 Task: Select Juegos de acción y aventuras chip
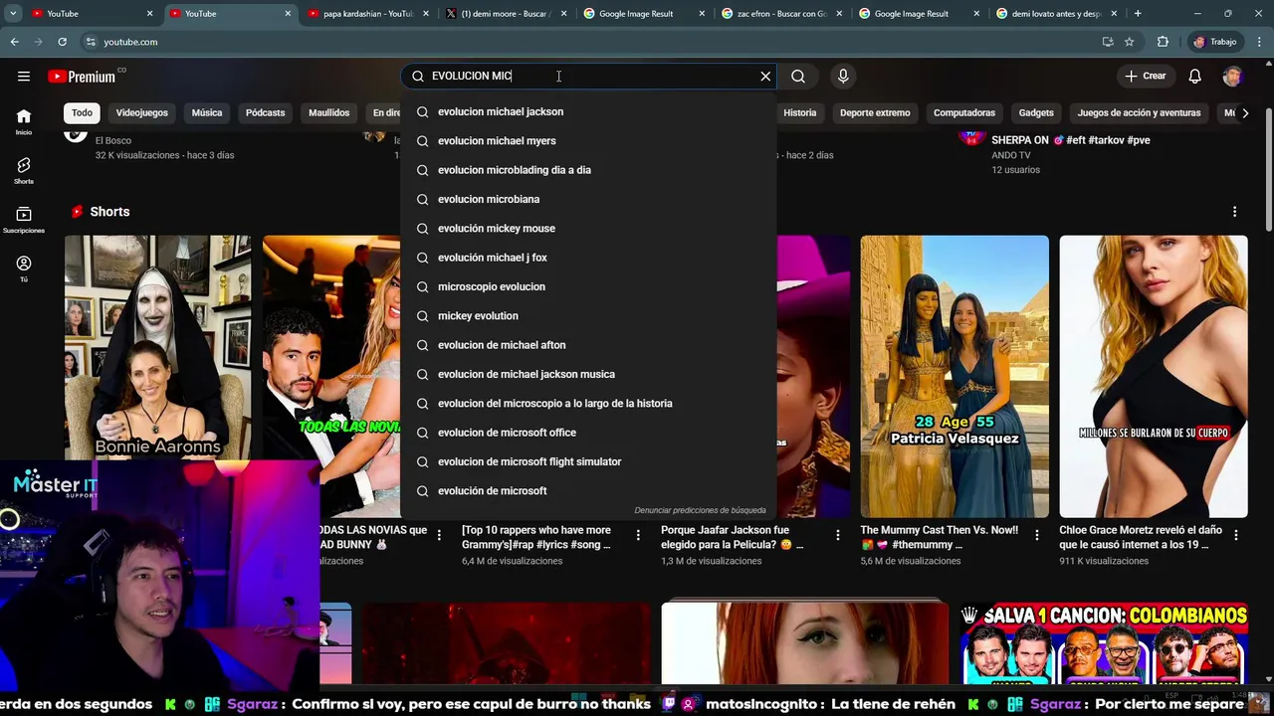click(x=1139, y=112)
